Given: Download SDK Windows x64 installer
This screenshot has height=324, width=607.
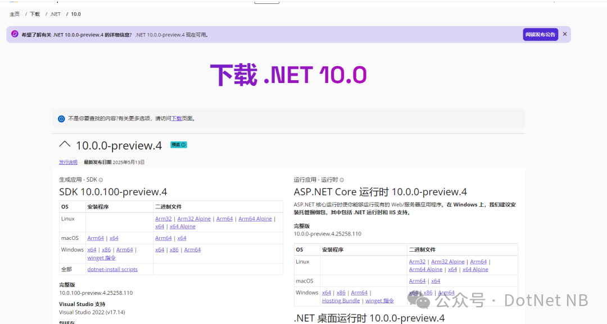Looking at the screenshot, I should coord(92,250).
